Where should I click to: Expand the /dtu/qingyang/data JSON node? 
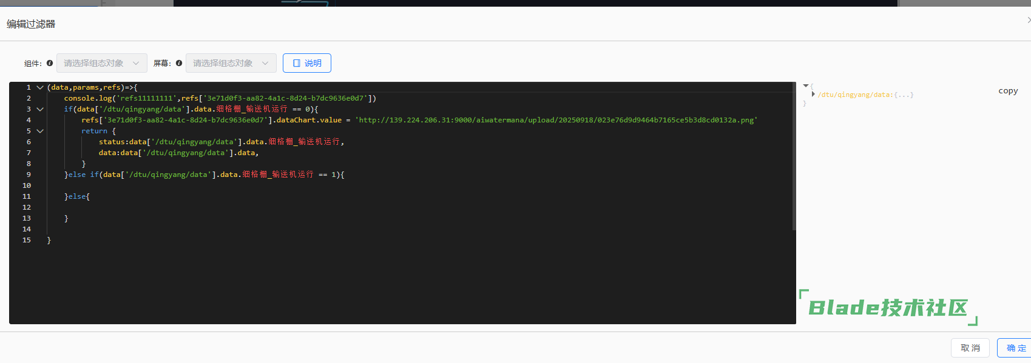pos(813,95)
